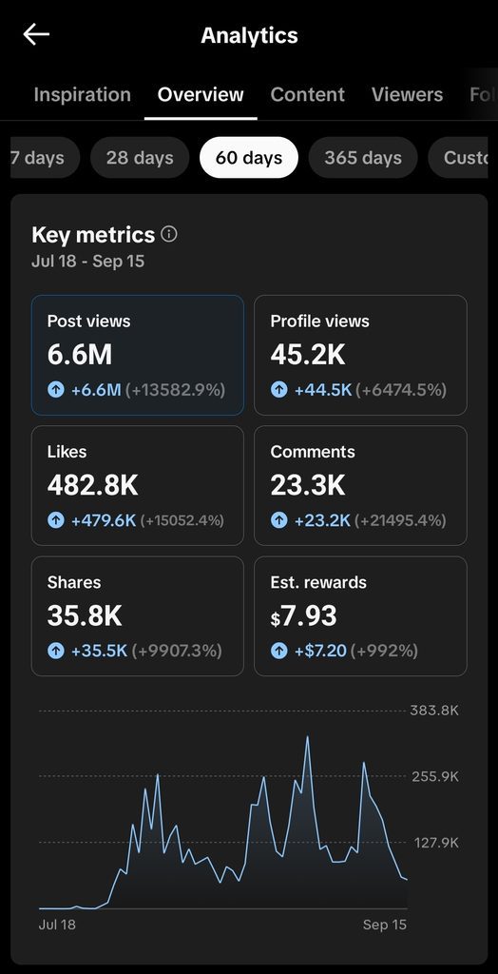Click the Est. rewards up-arrow icon
Viewport: 498px width, 974px height.
coord(278,651)
